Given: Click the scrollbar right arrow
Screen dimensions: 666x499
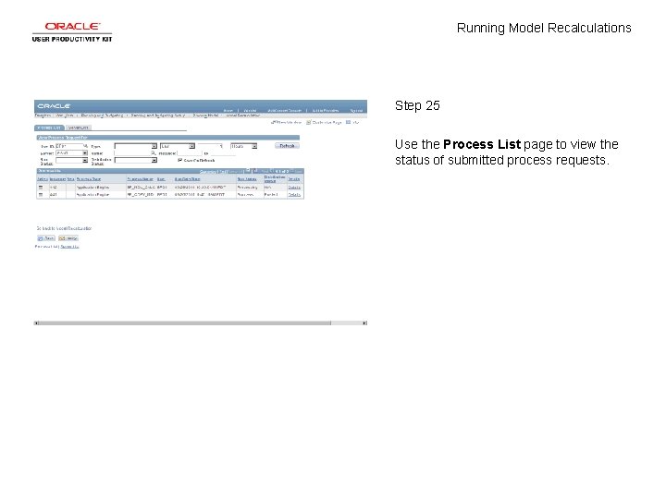Looking at the screenshot, I should [364, 323].
